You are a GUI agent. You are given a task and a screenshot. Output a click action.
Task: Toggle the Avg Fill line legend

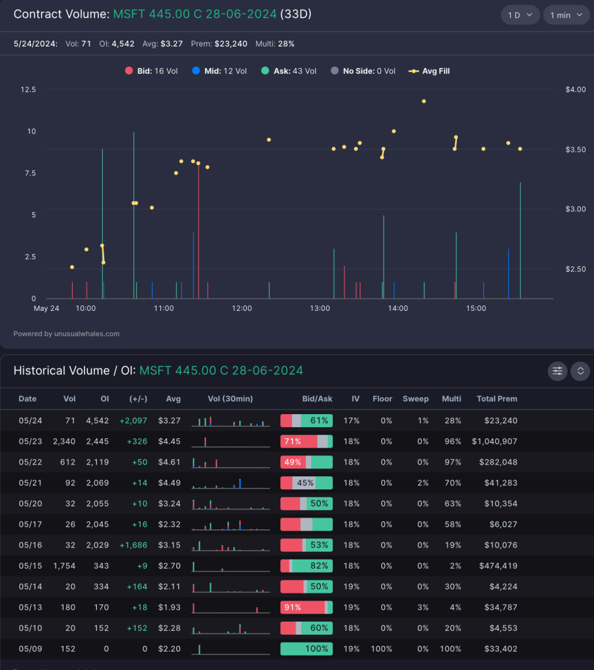click(x=429, y=71)
